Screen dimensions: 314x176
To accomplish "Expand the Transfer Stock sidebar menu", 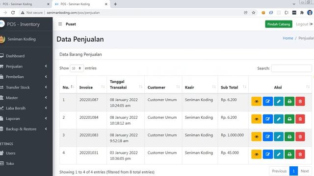I will [x=24, y=87].
